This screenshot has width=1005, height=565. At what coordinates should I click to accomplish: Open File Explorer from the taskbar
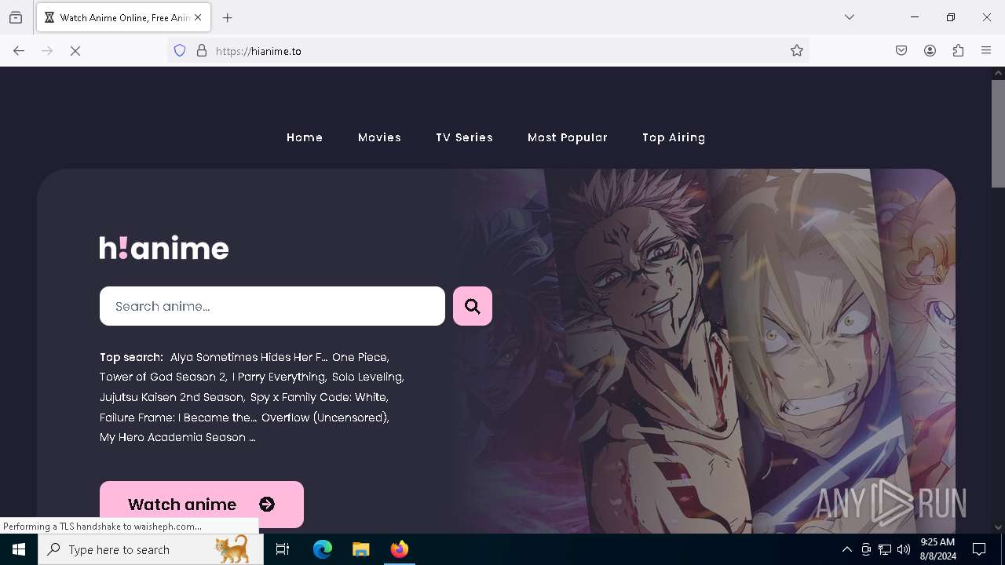360,549
